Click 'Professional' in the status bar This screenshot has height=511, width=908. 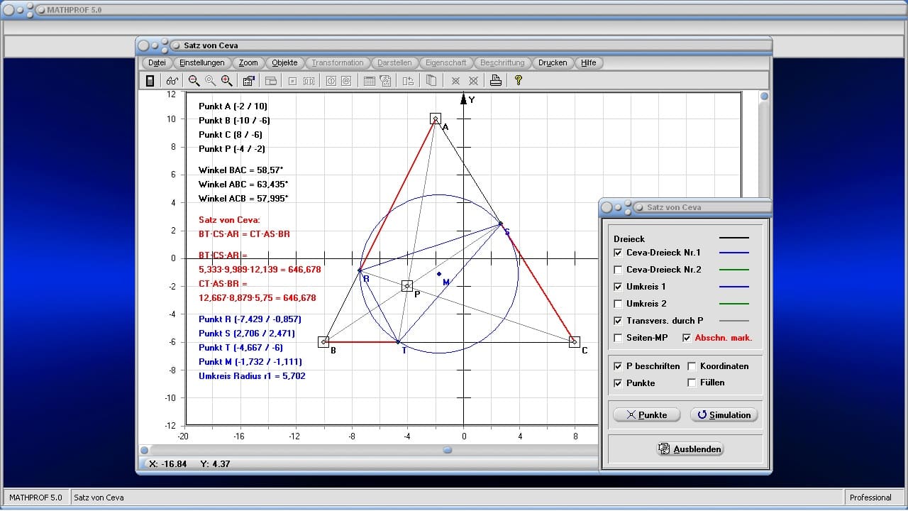[870, 498]
